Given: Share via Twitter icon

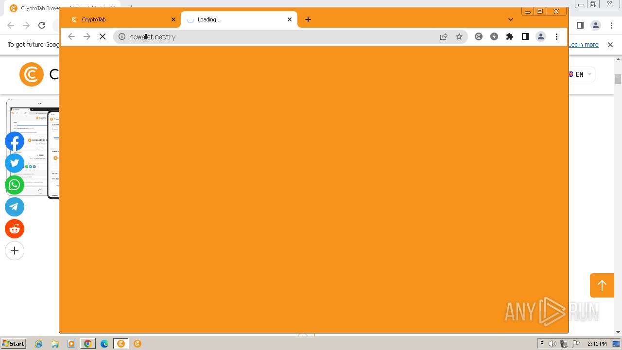Looking at the screenshot, I should tap(15, 163).
